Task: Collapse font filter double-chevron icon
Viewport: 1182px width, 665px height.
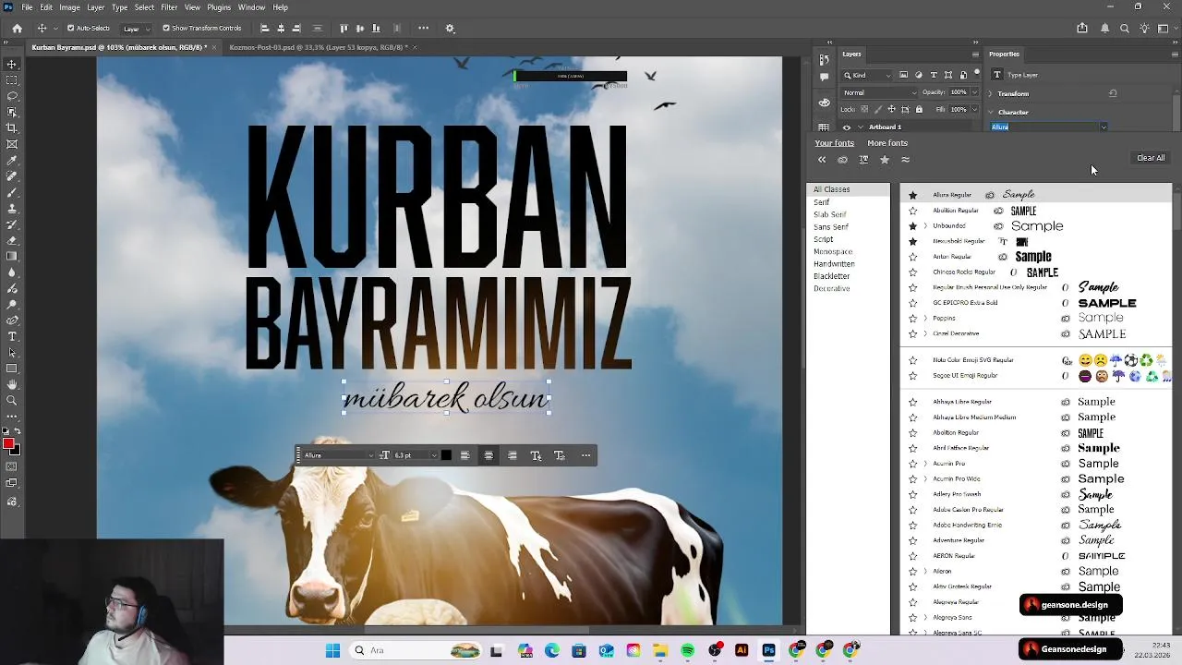Action: (821, 160)
